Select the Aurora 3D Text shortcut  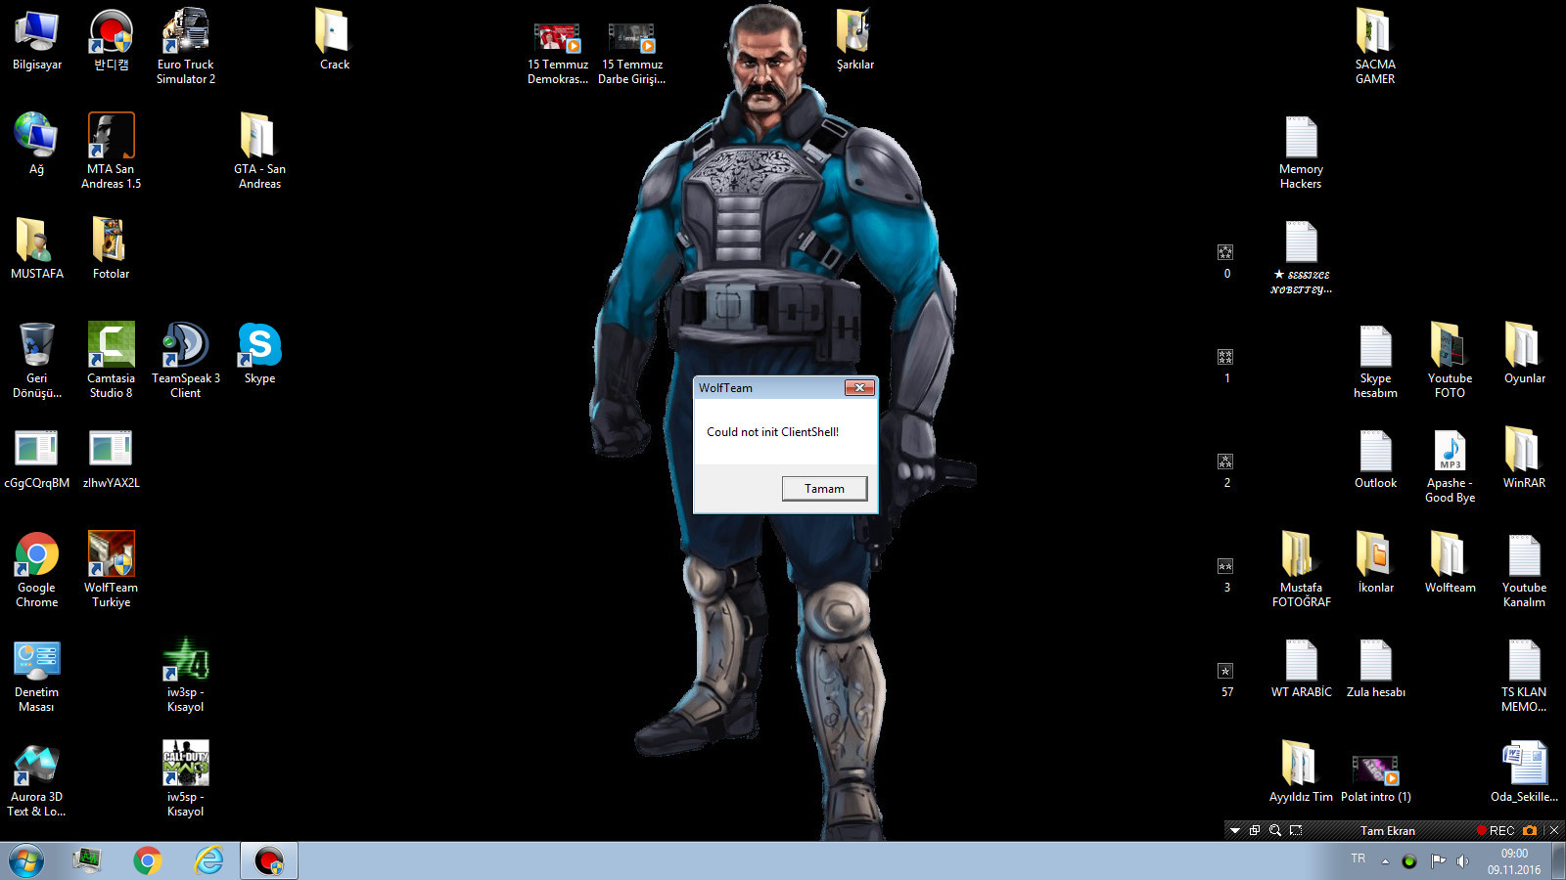(37, 779)
